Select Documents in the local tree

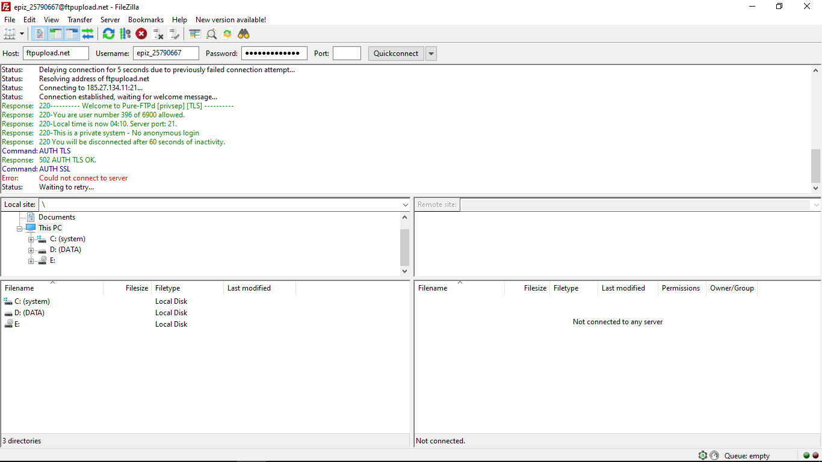pyautogui.click(x=57, y=217)
